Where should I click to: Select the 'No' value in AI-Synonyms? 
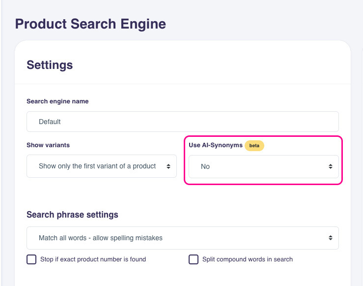pyautogui.click(x=205, y=167)
